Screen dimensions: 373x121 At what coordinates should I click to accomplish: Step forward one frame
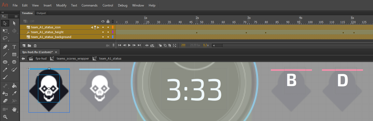tap(134, 45)
